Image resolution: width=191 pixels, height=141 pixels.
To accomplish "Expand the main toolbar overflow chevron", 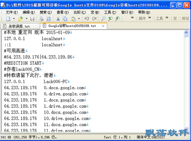I will [x=132, y=18].
